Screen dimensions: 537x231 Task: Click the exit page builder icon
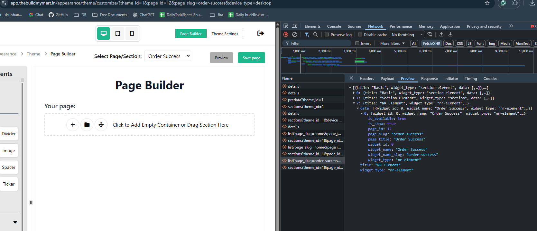(x=261, y=33)
